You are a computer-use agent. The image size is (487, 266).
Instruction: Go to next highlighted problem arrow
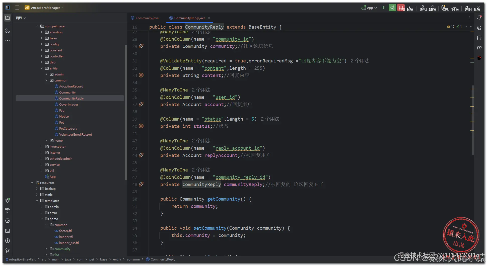pos(471,26)
